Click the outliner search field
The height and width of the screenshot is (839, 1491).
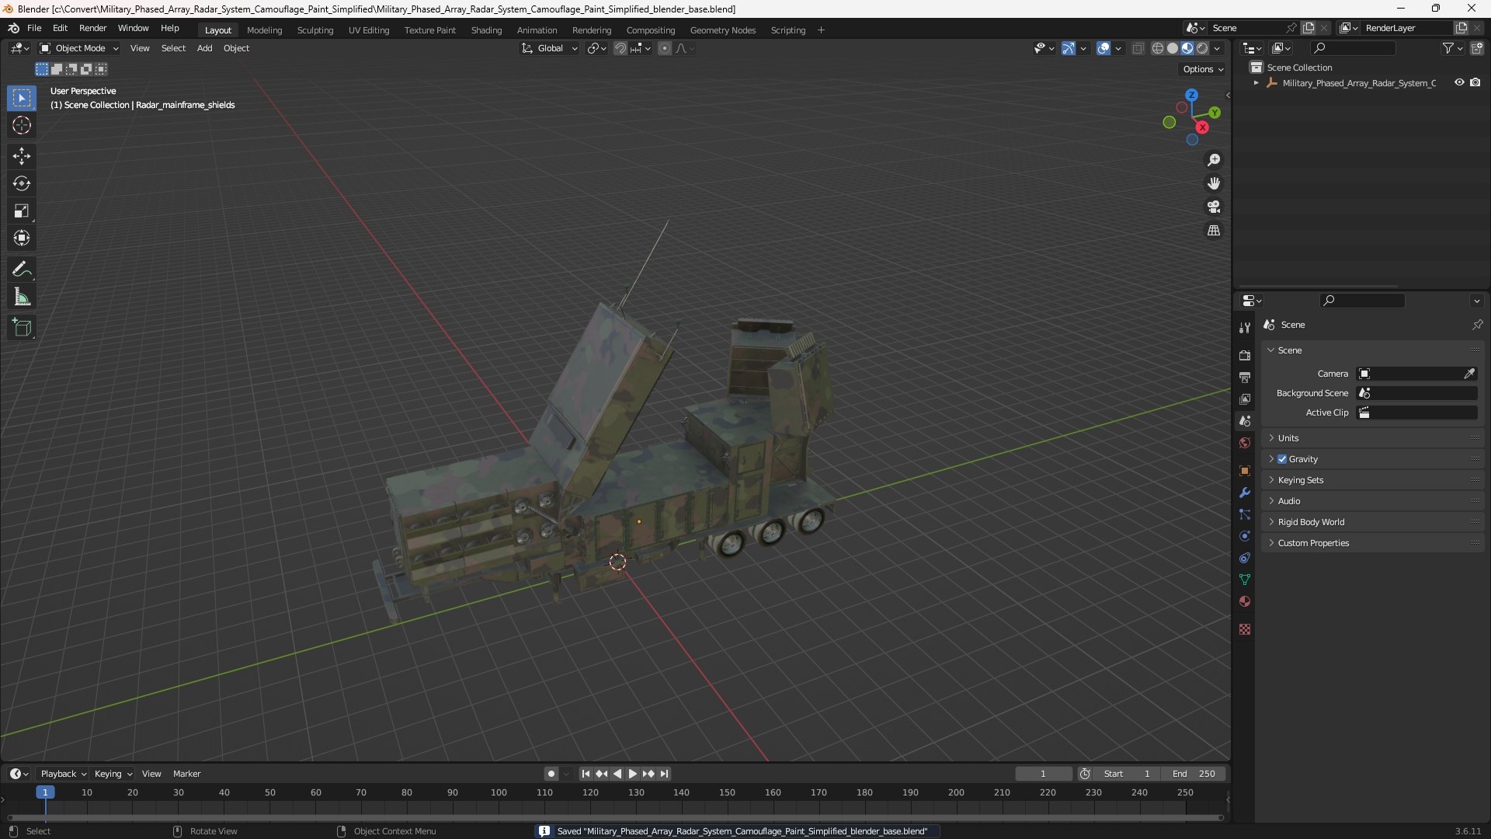[x=1353, y=48]
